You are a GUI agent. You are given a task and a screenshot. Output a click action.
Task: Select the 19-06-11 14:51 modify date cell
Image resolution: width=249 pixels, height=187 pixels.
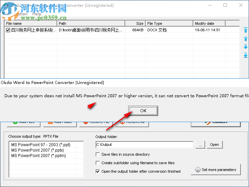point(209,30)
